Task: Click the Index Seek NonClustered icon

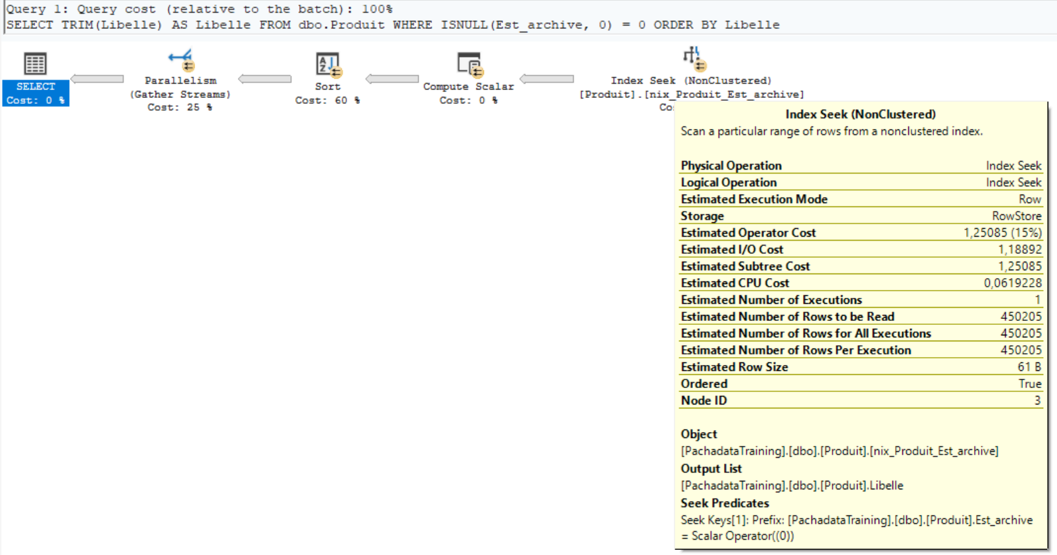Action: pyautogui.click(x=694, y=59)
